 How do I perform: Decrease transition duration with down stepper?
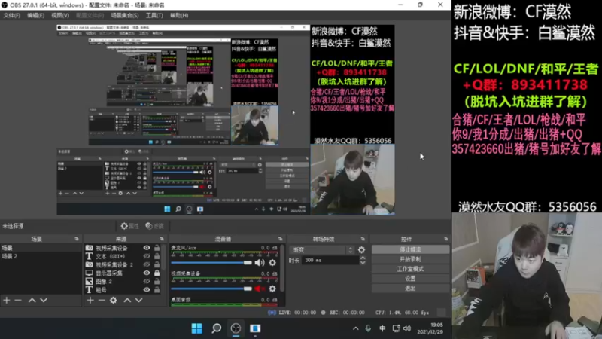[363, 262]
